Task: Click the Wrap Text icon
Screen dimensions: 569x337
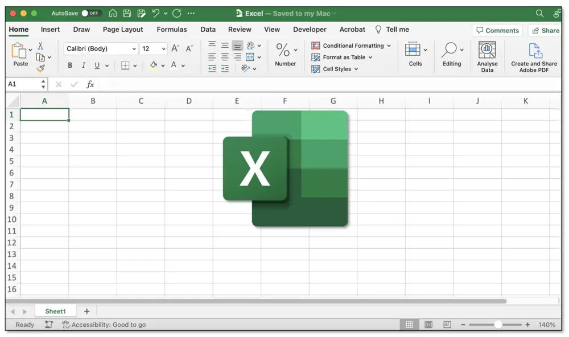Action: click(250, 46)
